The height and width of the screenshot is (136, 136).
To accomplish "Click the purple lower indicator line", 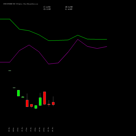I will click(54, 63).
